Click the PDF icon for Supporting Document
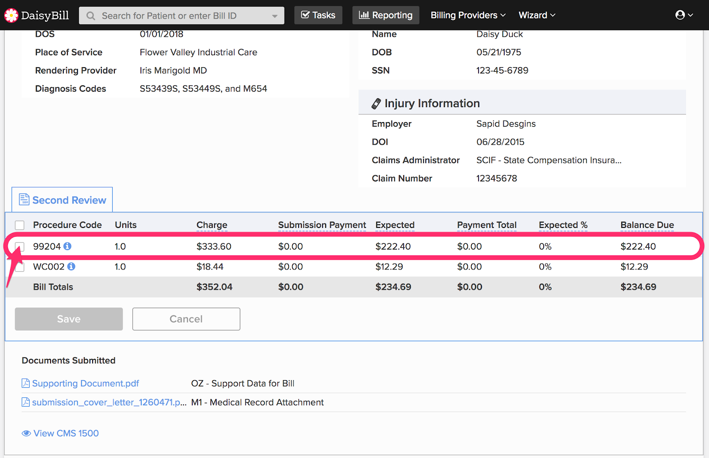Screen dimensions: 709x458 (26, 383)
